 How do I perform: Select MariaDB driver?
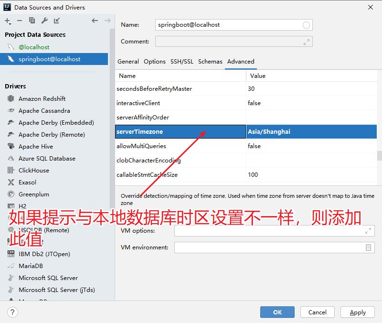click(x=31, y=266)
